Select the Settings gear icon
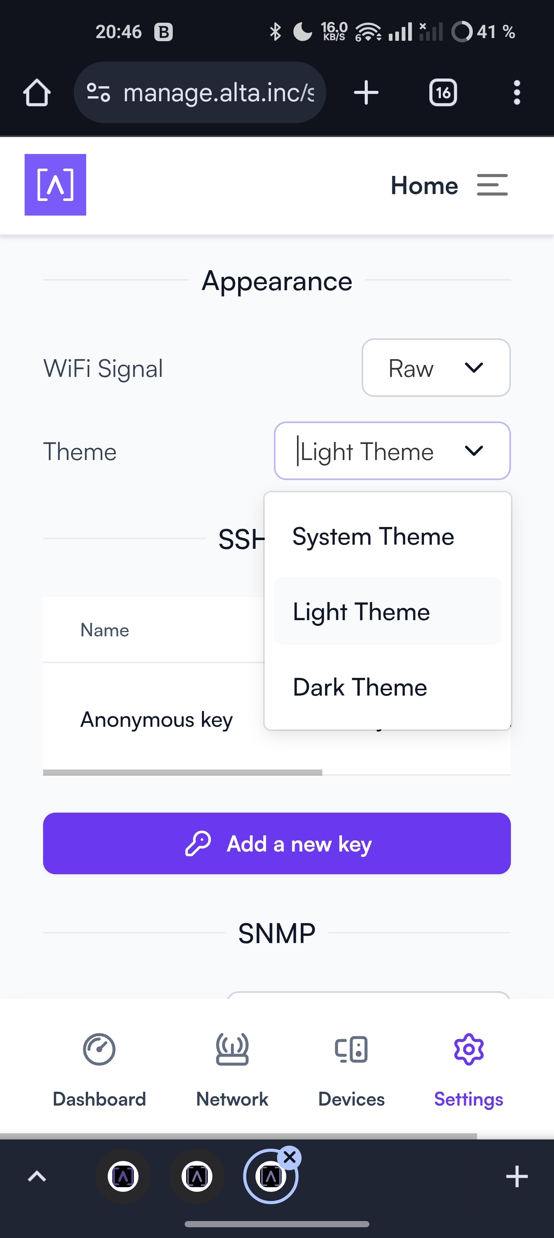Image resolution: width=554 pixels, height=1238 pixels. (x=469, y=1049)
